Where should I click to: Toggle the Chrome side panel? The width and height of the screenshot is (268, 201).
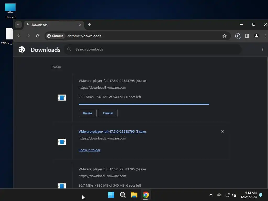247,36
